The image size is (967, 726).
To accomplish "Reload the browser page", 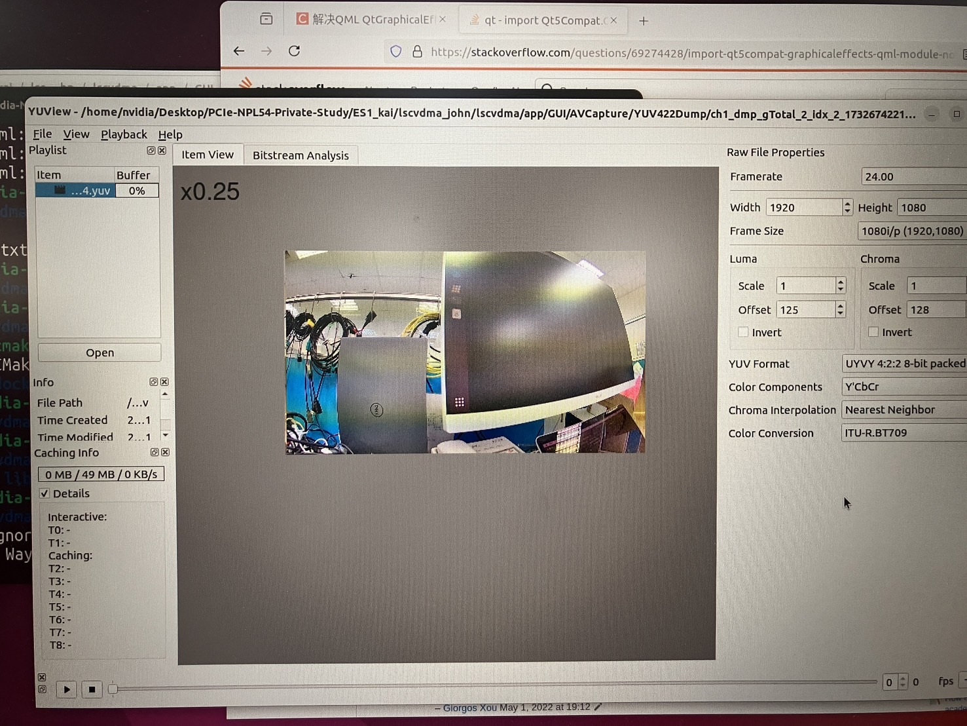I will [x=294, y=51].
